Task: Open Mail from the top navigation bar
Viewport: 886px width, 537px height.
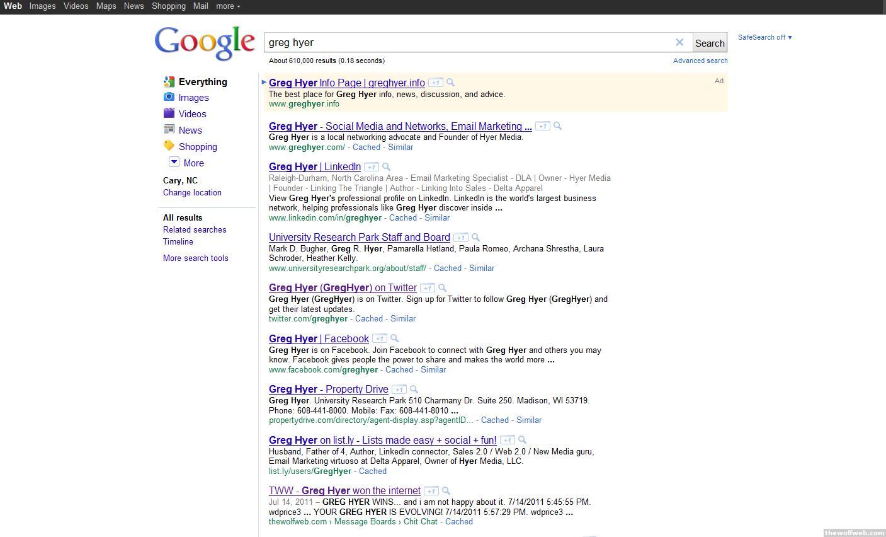Action: pyautogui.click(x=200, y=6)
